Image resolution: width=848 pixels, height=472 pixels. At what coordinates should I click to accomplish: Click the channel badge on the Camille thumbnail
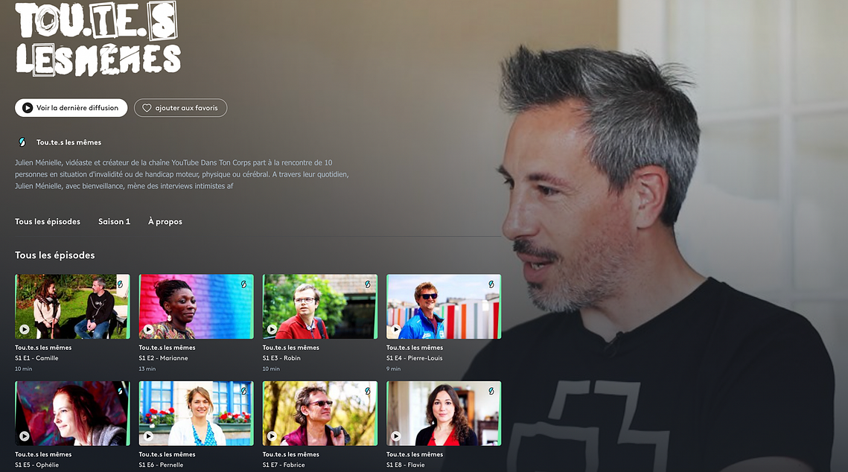pyautogui.click(x=120, y=284)
